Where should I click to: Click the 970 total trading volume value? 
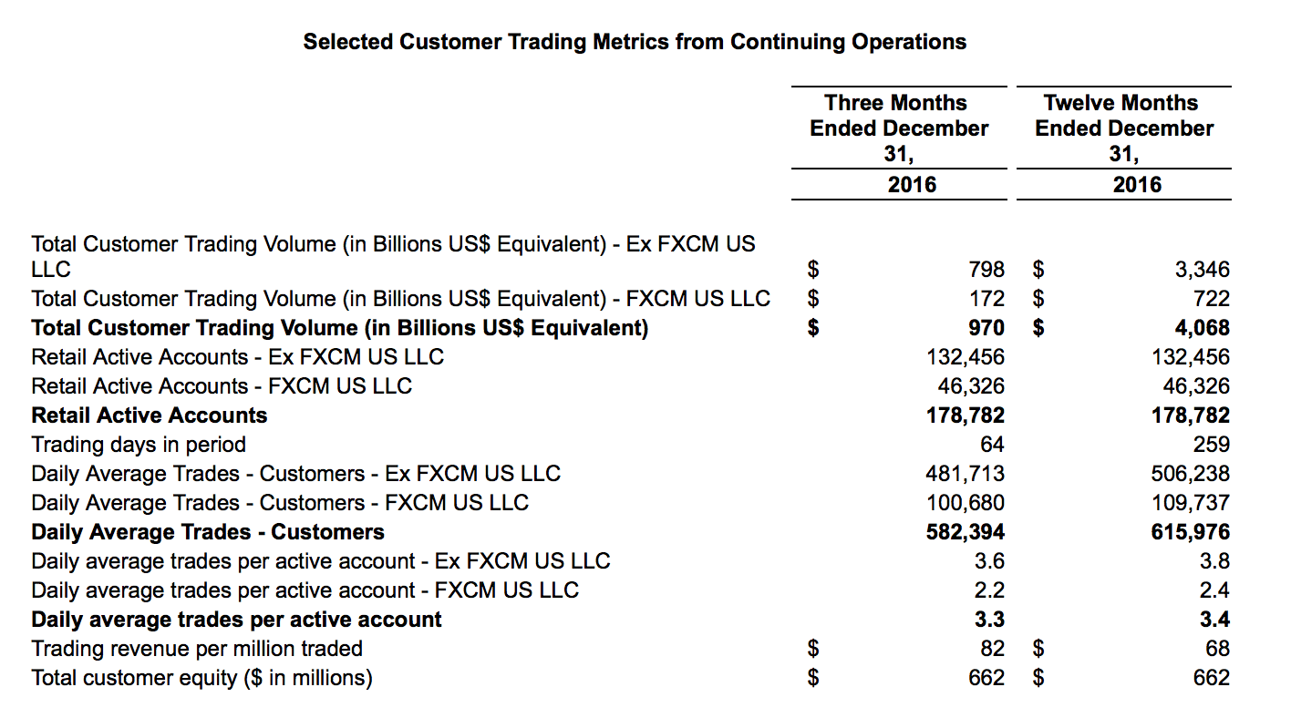986,328
